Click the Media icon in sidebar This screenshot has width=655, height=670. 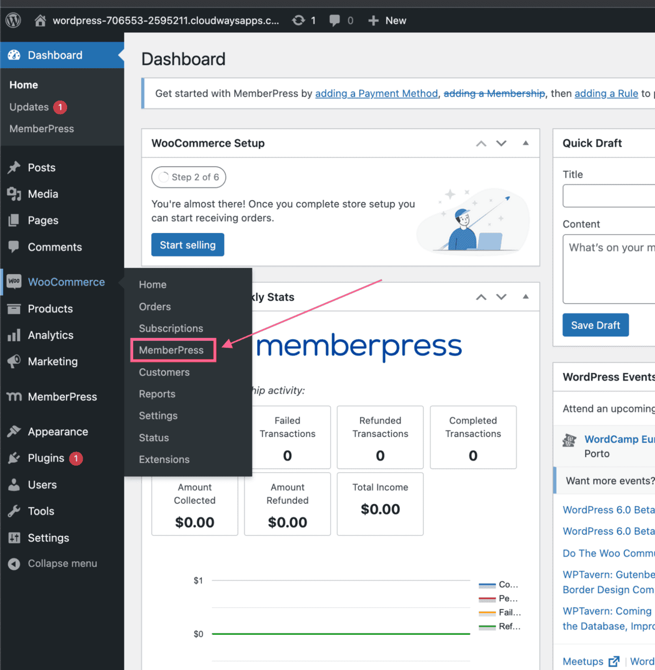point(14,194)
